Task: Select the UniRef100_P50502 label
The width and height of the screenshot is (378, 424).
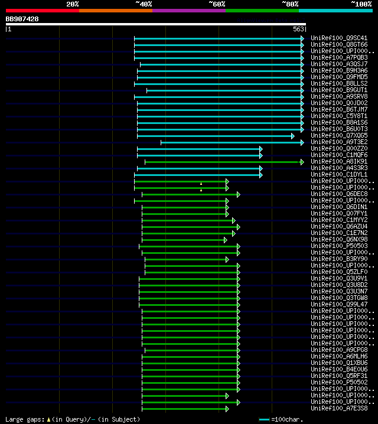Action: (339, 382)
